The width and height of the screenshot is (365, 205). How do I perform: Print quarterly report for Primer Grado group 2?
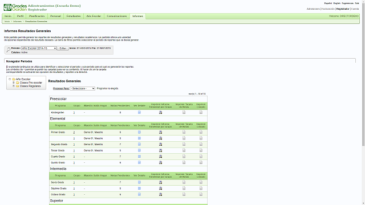tap(160, 132)
